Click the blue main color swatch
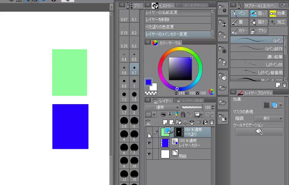The height and width of the screenshot is (185, 289). click(149, 82)
